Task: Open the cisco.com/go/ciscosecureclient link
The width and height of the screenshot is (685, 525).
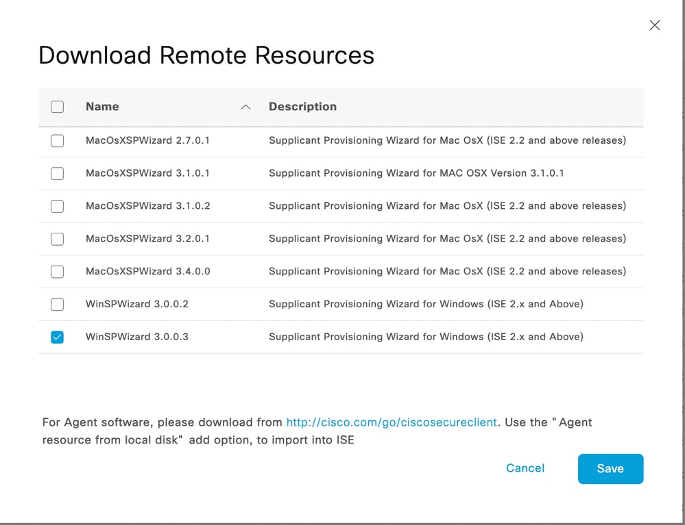Action: [x=392, y=422]
